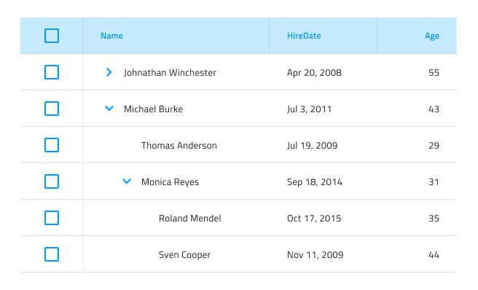Tick the Monica Reyes row checkbox

coord(52,181)
